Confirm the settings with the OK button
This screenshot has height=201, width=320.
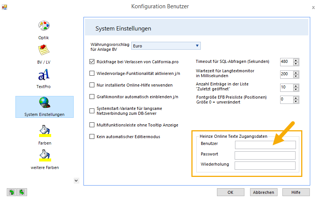[231, 192]
